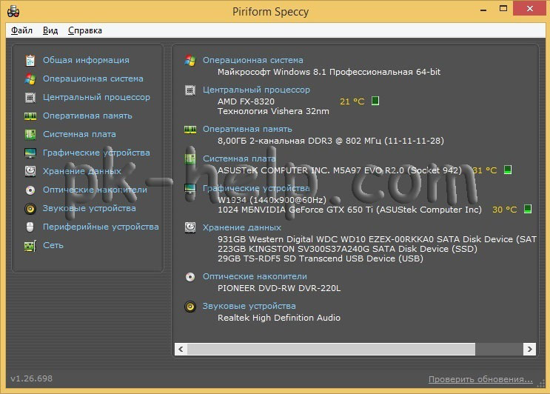Image resolution: width=550 pixels, height=394 pixels.
Task: Click the horizontal scrollbar left arrow
Action: click(x=180, y=349)
